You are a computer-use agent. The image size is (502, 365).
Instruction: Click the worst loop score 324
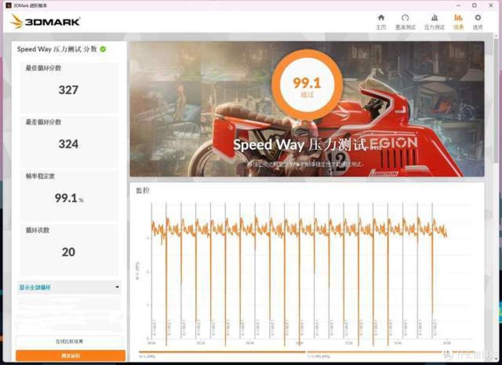(68, 144)
